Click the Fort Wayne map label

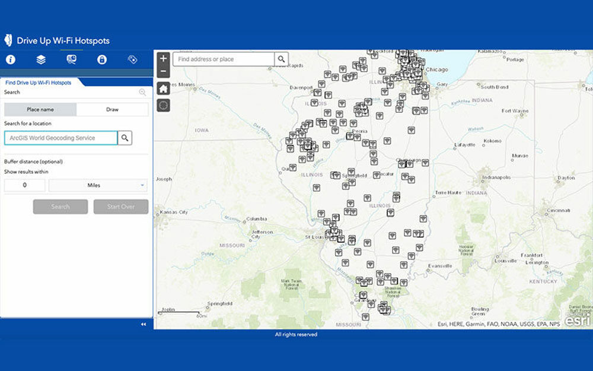(515, 111)
